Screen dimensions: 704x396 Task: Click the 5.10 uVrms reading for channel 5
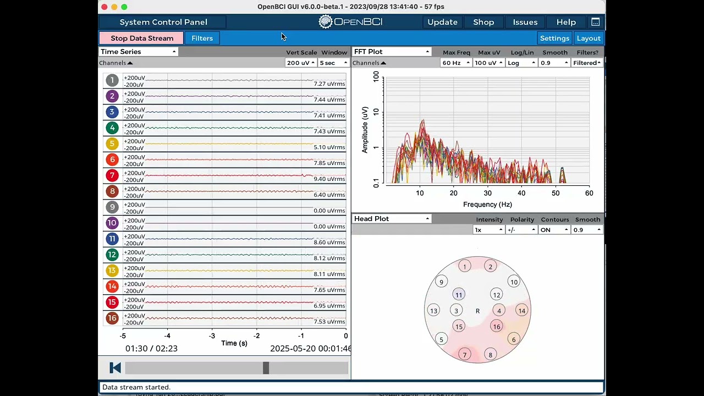(329, 147)
